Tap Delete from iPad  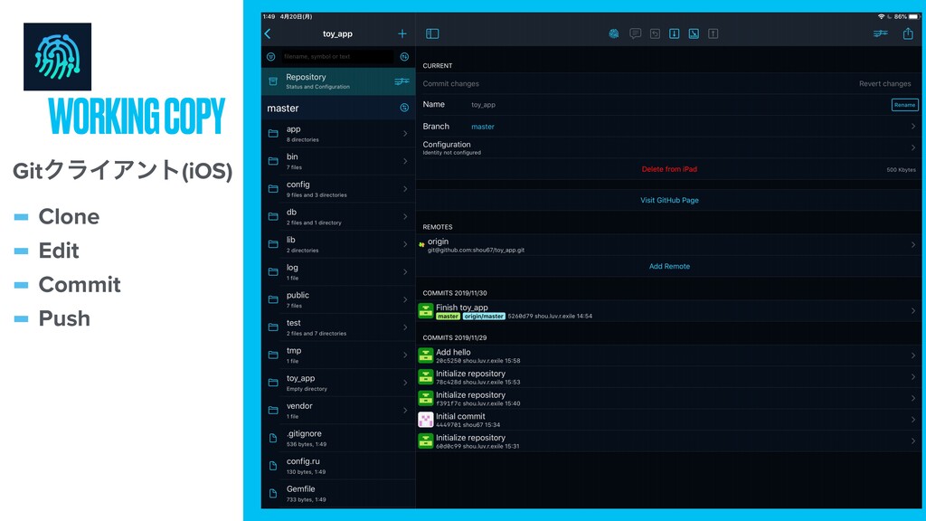pos(669,169)
